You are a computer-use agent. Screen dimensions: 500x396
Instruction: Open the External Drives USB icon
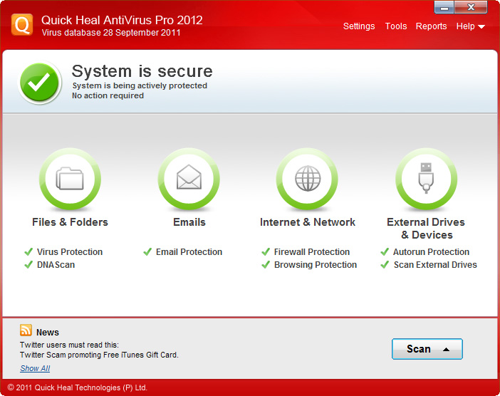[426, 179]
